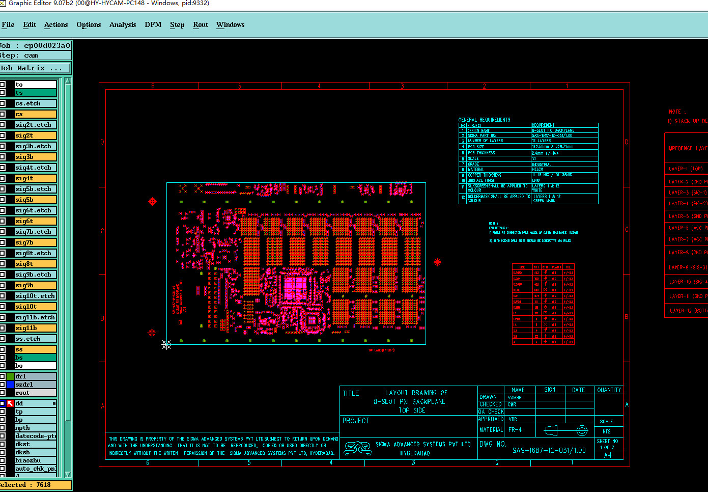Viewport: 708px width, 492px height.
Task: Open the Edit menu
Action: pyautogui.click(x=30, y=24)
